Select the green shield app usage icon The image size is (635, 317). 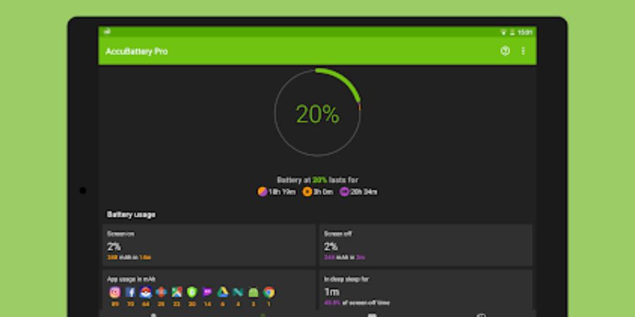point(192,292)
